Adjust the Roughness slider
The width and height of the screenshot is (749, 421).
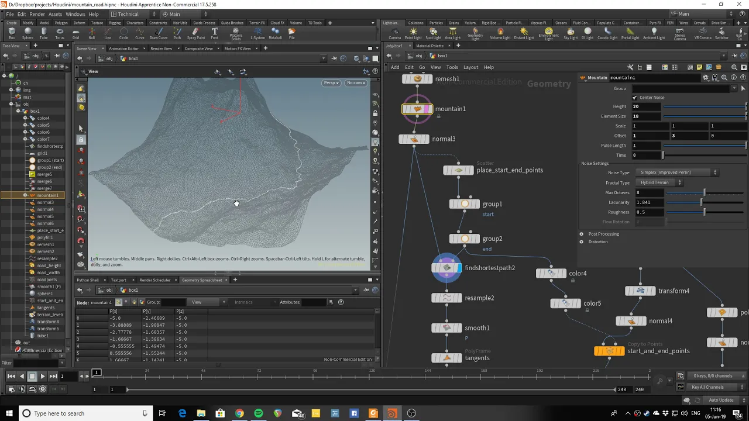705,212
